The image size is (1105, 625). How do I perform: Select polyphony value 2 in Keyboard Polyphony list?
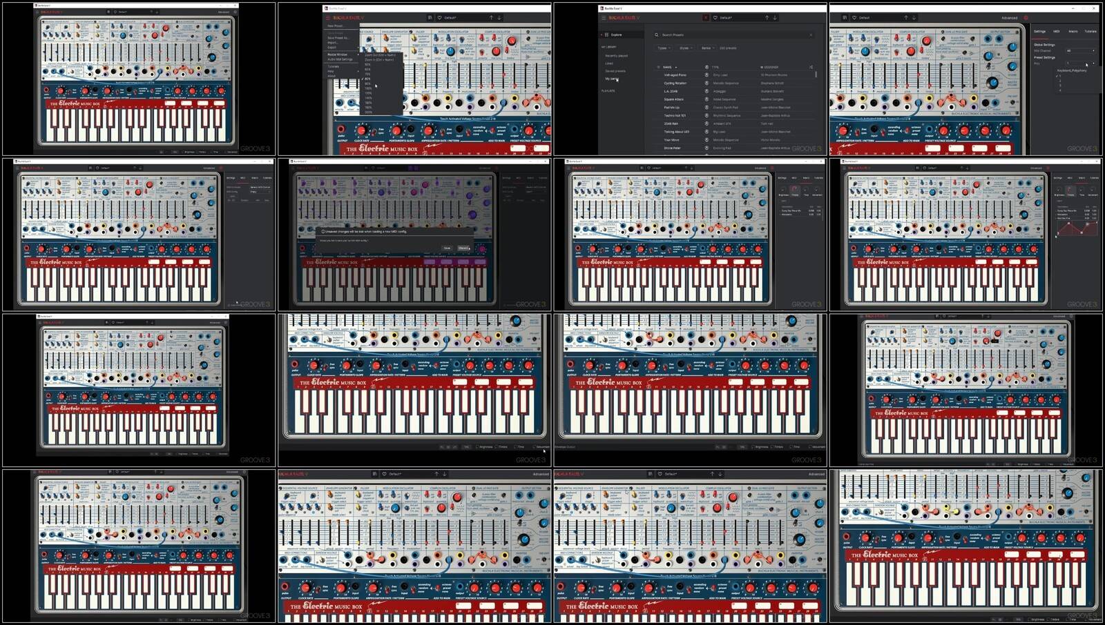click(x=1060, y=81)
